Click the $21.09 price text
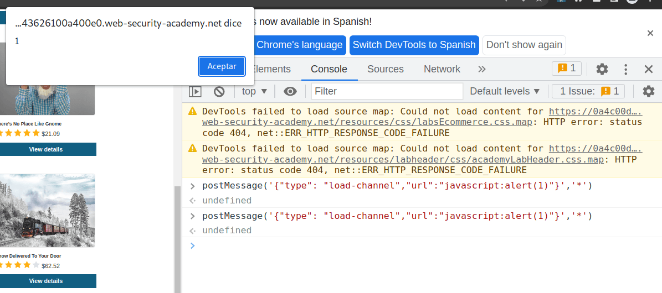The image size is (662, 293). tap(50, 134)
